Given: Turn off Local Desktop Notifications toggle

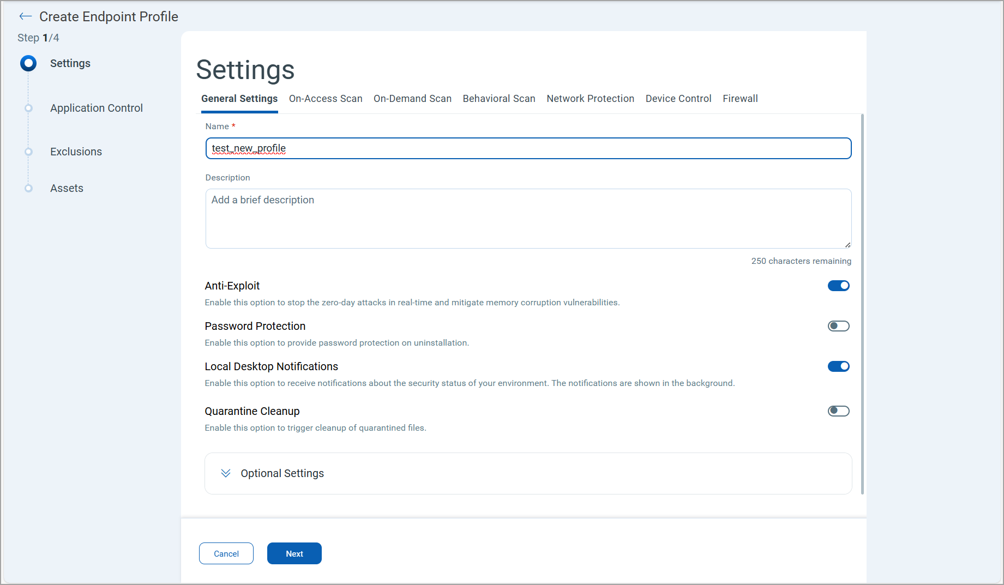Looking at the screenshot, I should [838, 366].
